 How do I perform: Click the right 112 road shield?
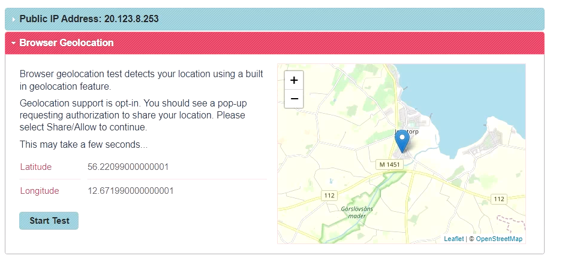[499, 199]
